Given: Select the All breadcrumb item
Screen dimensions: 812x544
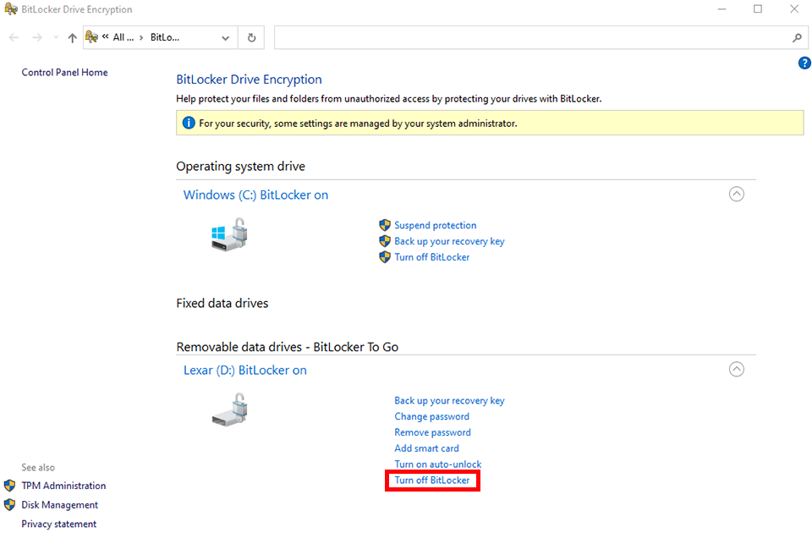Looking at the screenshot, I should click(120, 37).
